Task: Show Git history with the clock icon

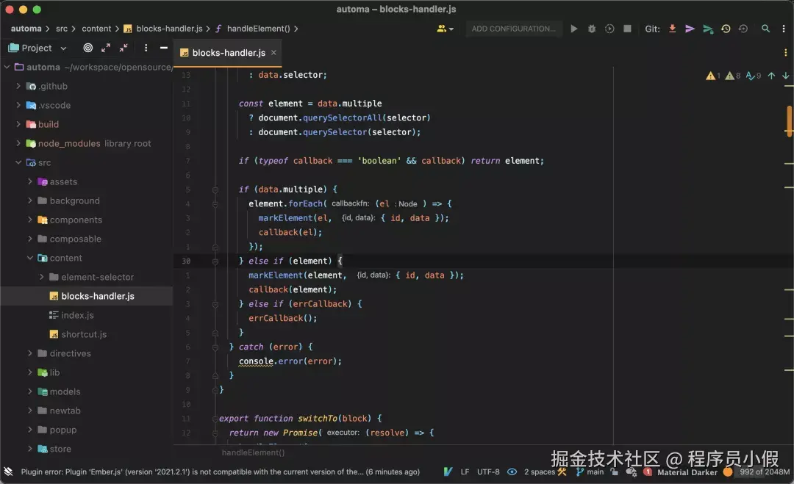Action: [x=726, y=29]
